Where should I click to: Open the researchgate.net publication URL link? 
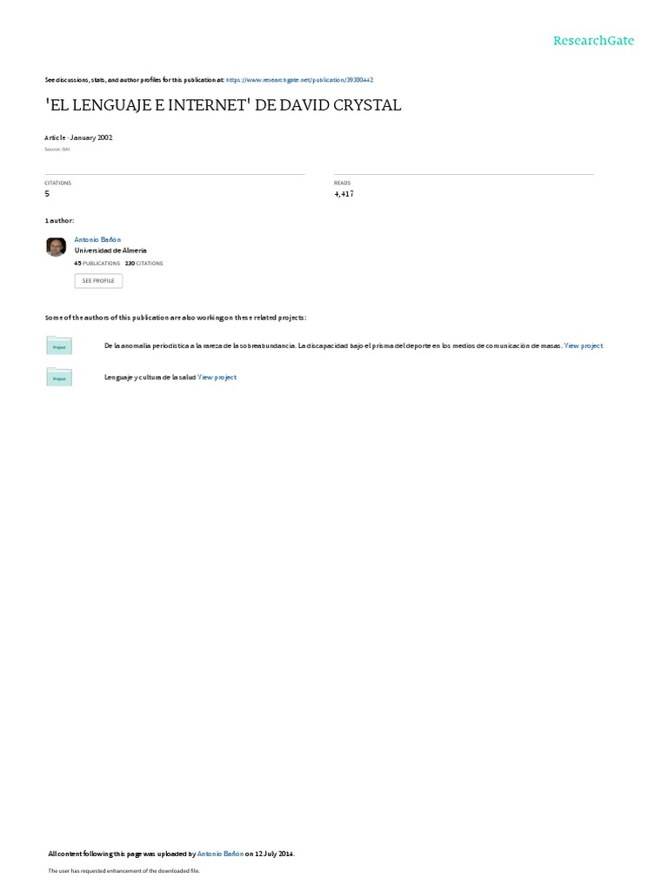[299, 80]
